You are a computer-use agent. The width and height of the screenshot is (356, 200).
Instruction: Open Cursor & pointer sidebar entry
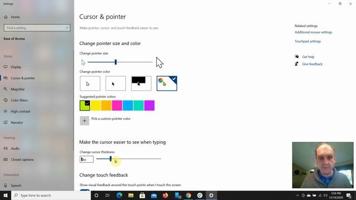point(23,78)
